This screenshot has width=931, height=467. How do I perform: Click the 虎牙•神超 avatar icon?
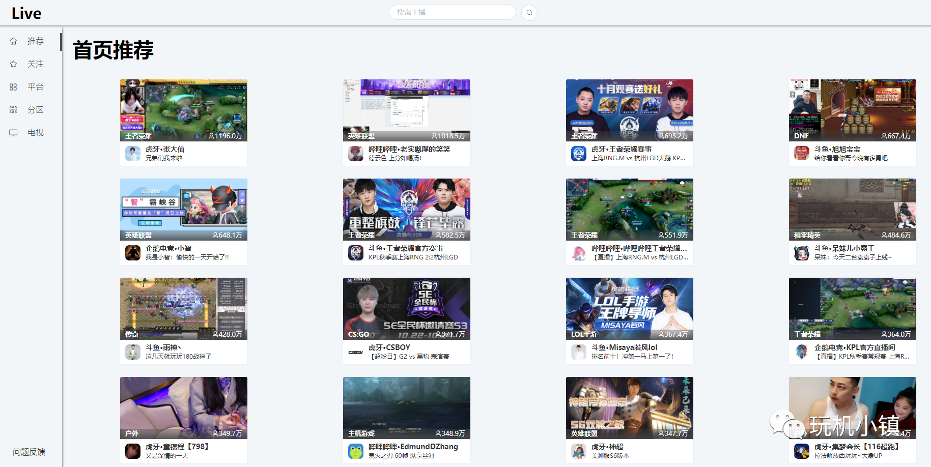click(x=579, y=451)
